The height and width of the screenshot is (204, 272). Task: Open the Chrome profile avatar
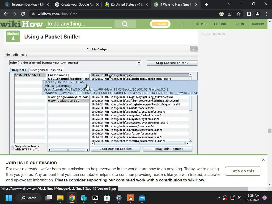(x=258, y=14)
